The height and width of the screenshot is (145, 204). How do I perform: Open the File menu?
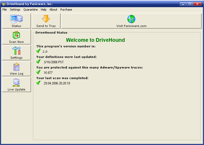4,10
